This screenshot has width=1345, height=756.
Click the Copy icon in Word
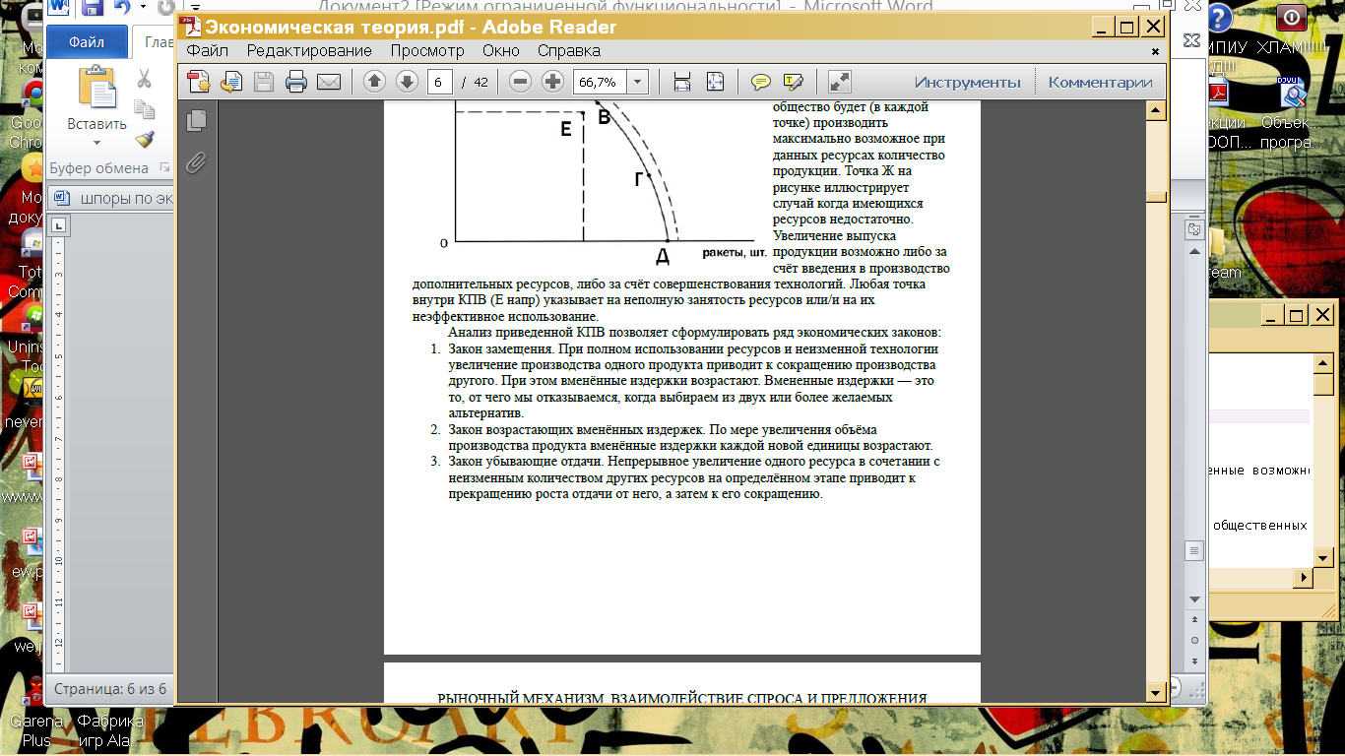[x=145, y=108]
